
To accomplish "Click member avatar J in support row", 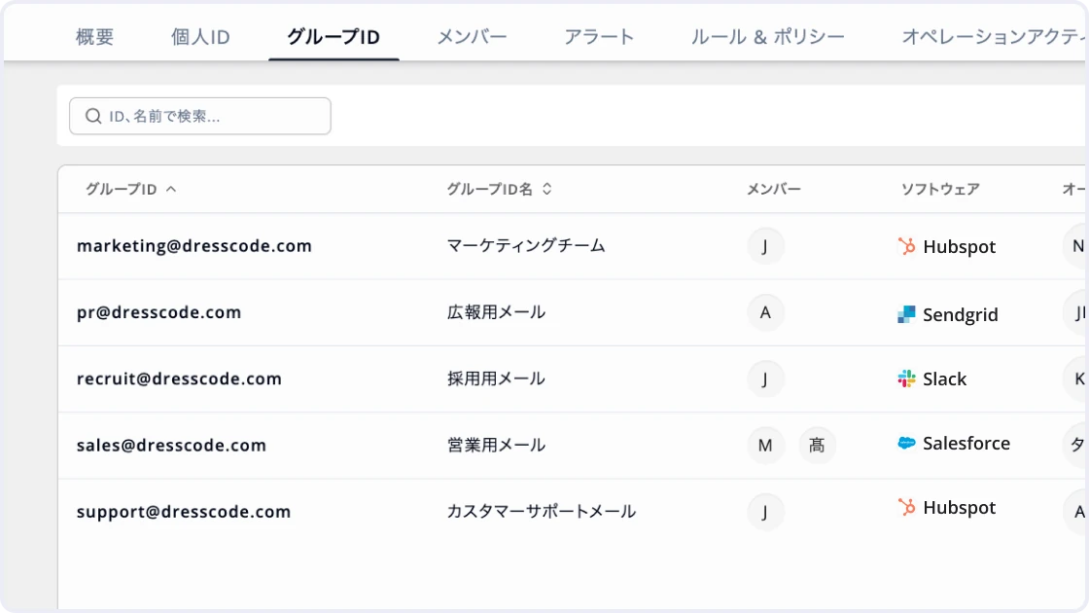I will pyautogui.click(x=765, y=512).
